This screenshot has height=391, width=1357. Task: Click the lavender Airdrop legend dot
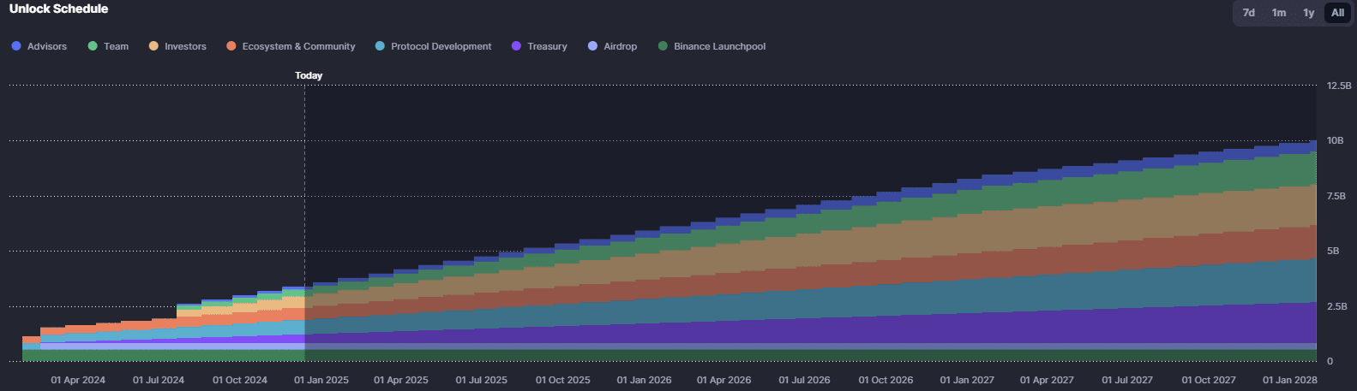(592, 46)
